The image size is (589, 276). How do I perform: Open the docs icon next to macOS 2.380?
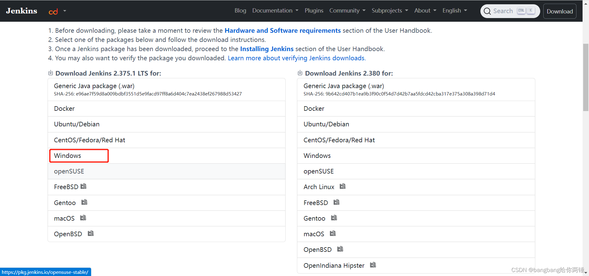[x=333, y=233]
